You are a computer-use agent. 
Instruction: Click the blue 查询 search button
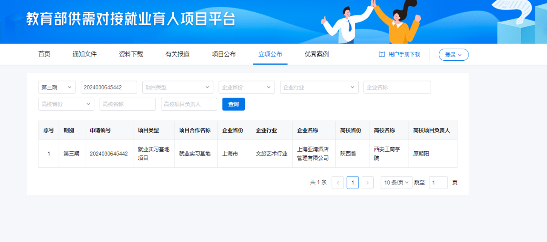click(x=233, y=104)
